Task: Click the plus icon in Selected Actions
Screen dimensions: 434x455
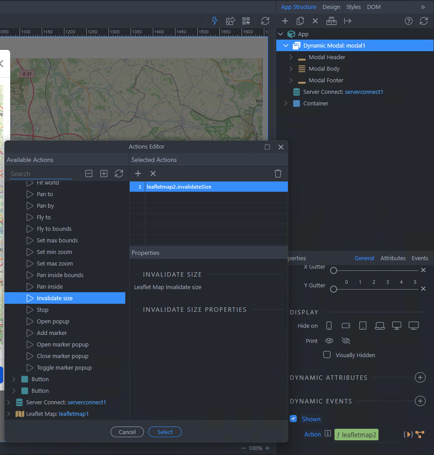Action: tap(138, 173)
